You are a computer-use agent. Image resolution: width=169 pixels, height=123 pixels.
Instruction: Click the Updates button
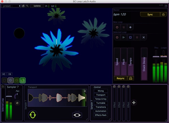click(37, 6)
